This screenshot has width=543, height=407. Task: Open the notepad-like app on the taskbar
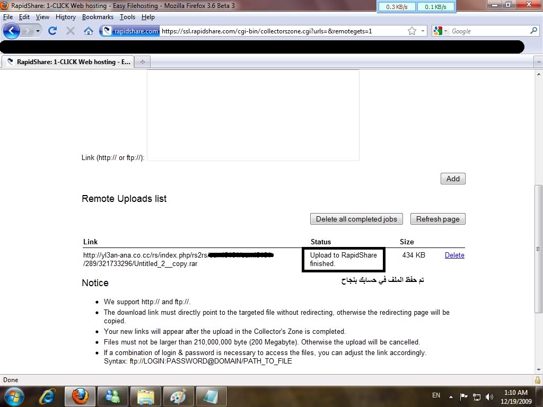(x=211, y=396)
